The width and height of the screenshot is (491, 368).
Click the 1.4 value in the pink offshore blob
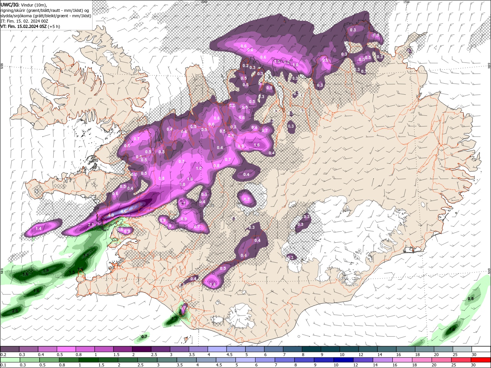38,228
